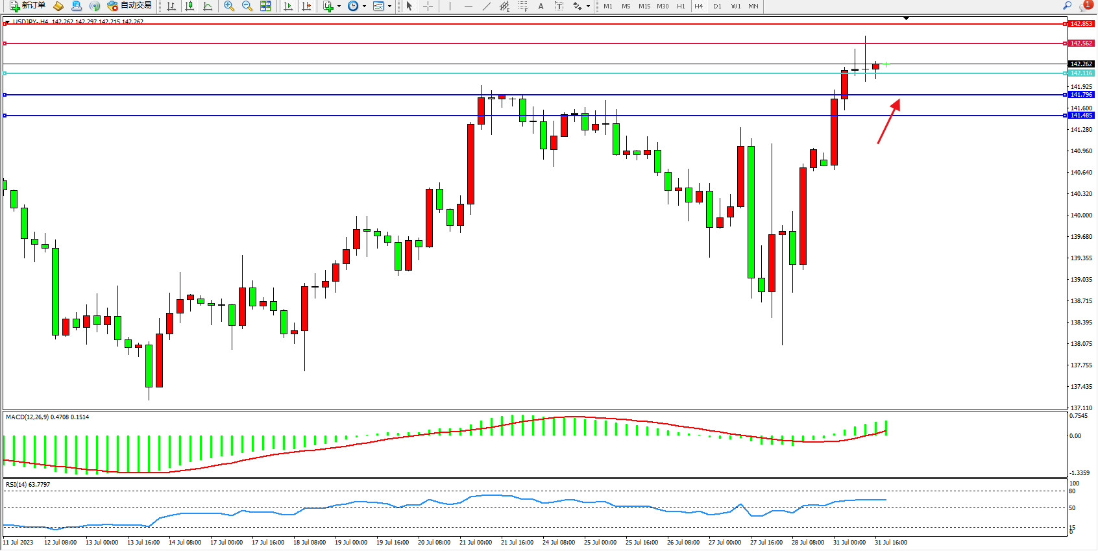Enable chart auto scroll
The height and width of the screenshot is (551, 1098).
point(288,6)
